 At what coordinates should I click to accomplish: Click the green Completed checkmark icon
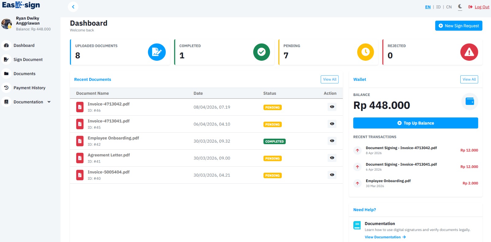tap(261, 52)
